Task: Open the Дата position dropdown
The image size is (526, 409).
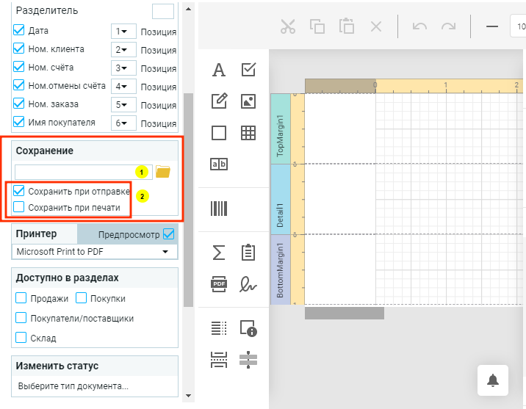Action: pyautogui.click(x=123, y=32)
